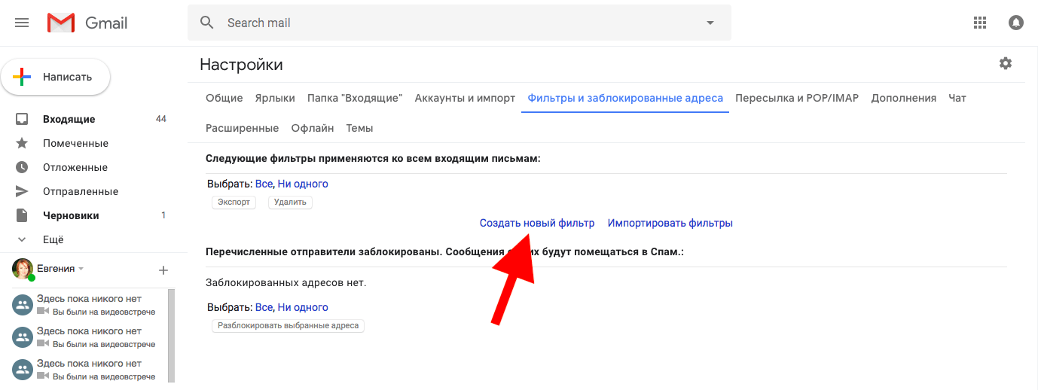Image resolution: width=1038 pixels, height=390 pixels.
Task: Click the Написать compose button
Action: pyautogui.click(x=56, y=77)
